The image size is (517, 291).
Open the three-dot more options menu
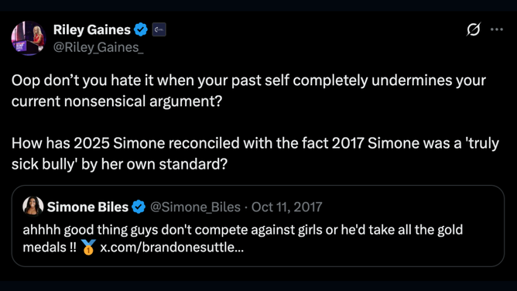tap(497, 29)
